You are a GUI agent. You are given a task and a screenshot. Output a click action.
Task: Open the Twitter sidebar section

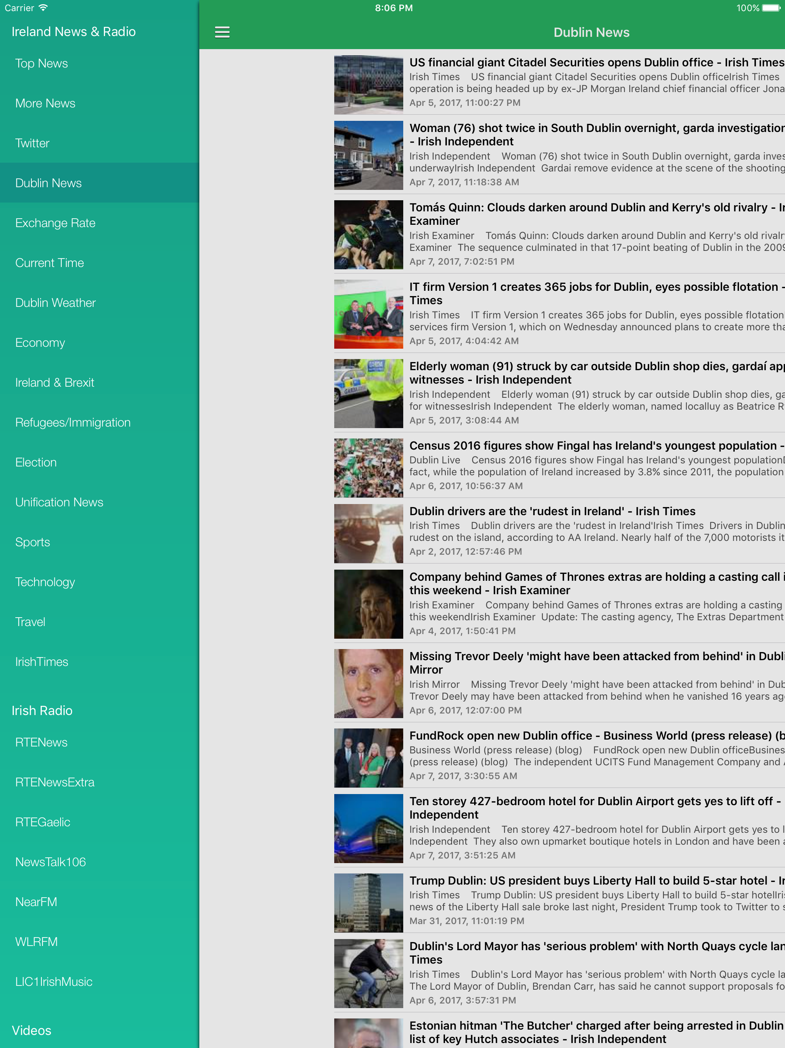click(x=99, y=143)
